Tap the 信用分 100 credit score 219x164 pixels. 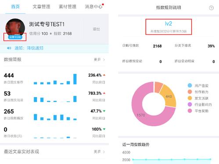click(x=38, y=33)
